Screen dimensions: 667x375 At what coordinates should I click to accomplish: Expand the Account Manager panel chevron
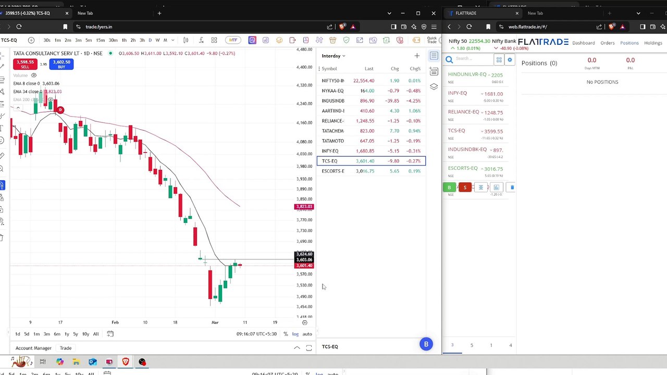click(x=297, y=348)
